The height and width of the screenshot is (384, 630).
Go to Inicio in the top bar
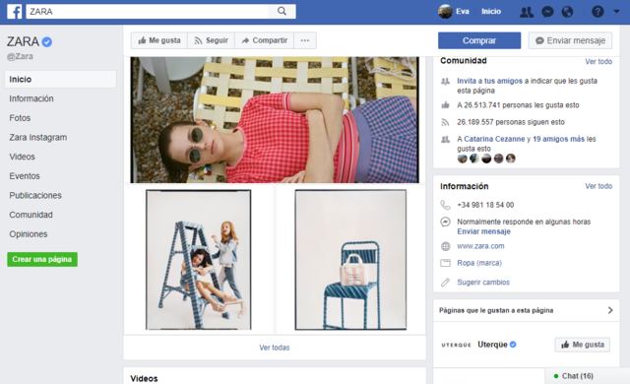pyautogui.click(x=491, y=12)
